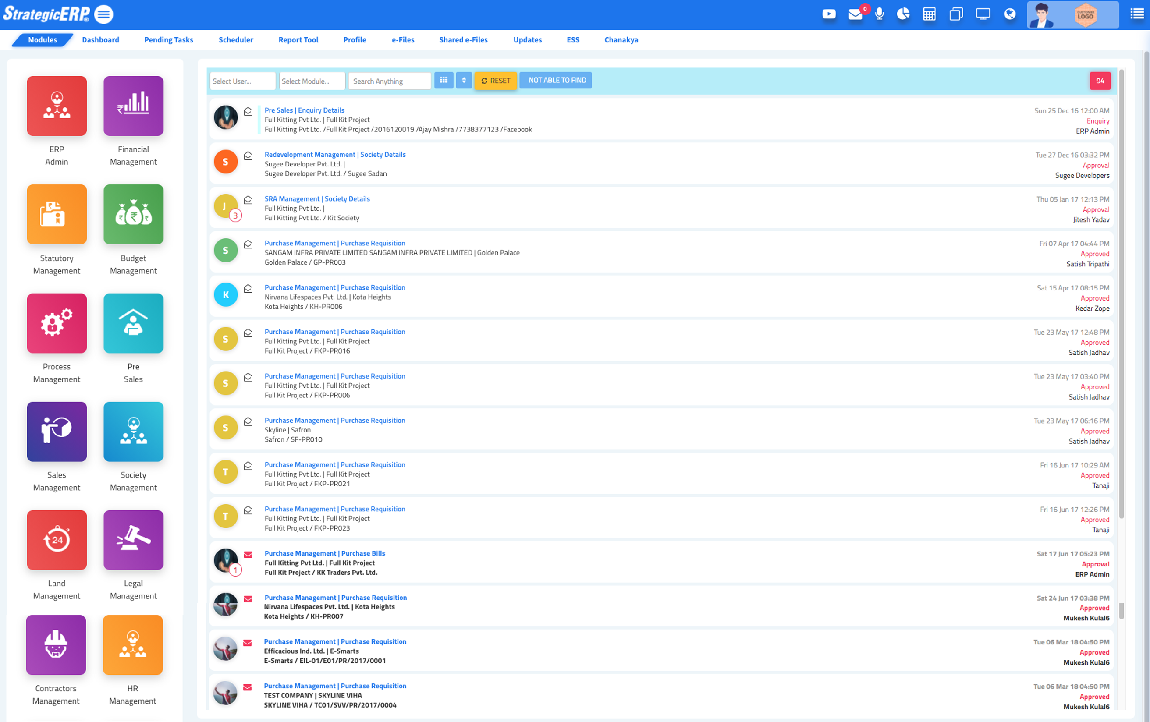The image size is (1150, 722).
Task: Open Redevelopment Management Society Details link
Action: coord(335,154)
